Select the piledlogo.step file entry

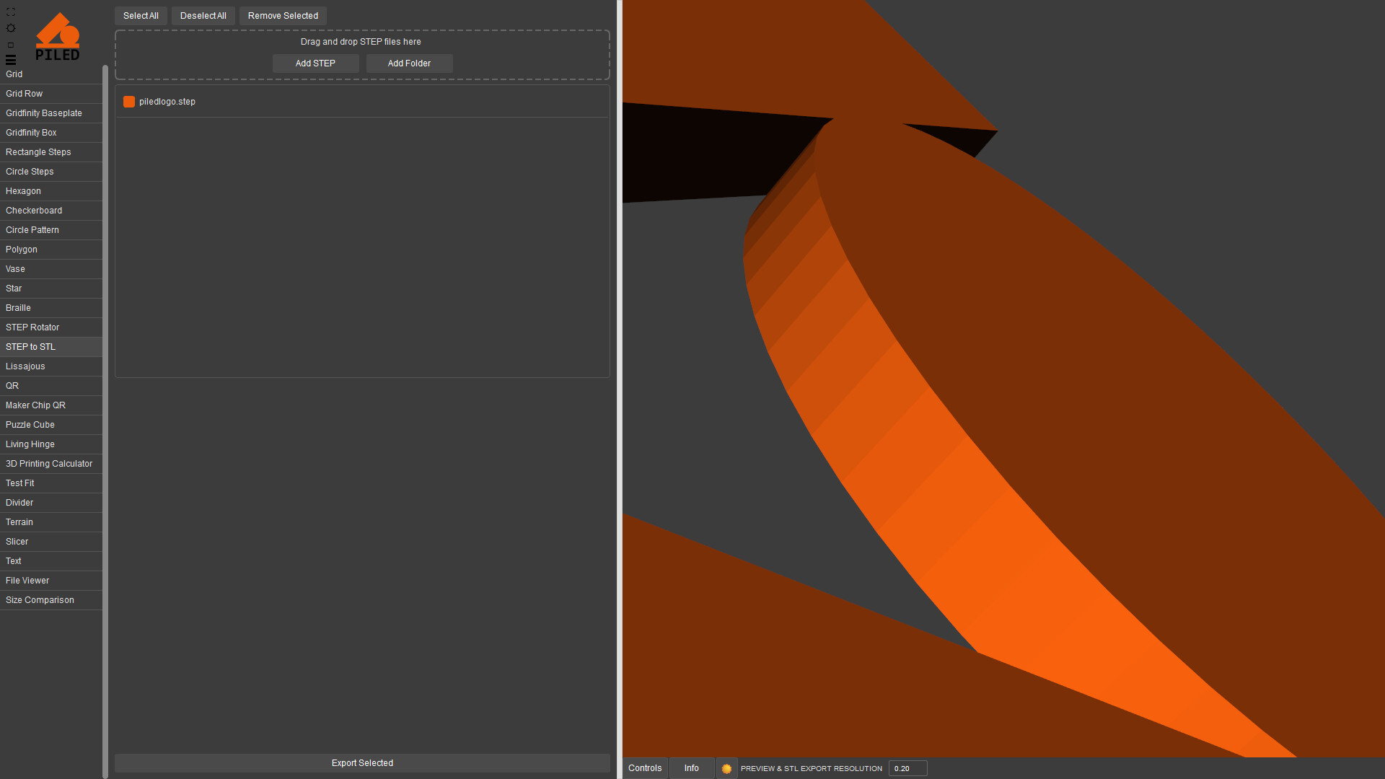point(167,102)
